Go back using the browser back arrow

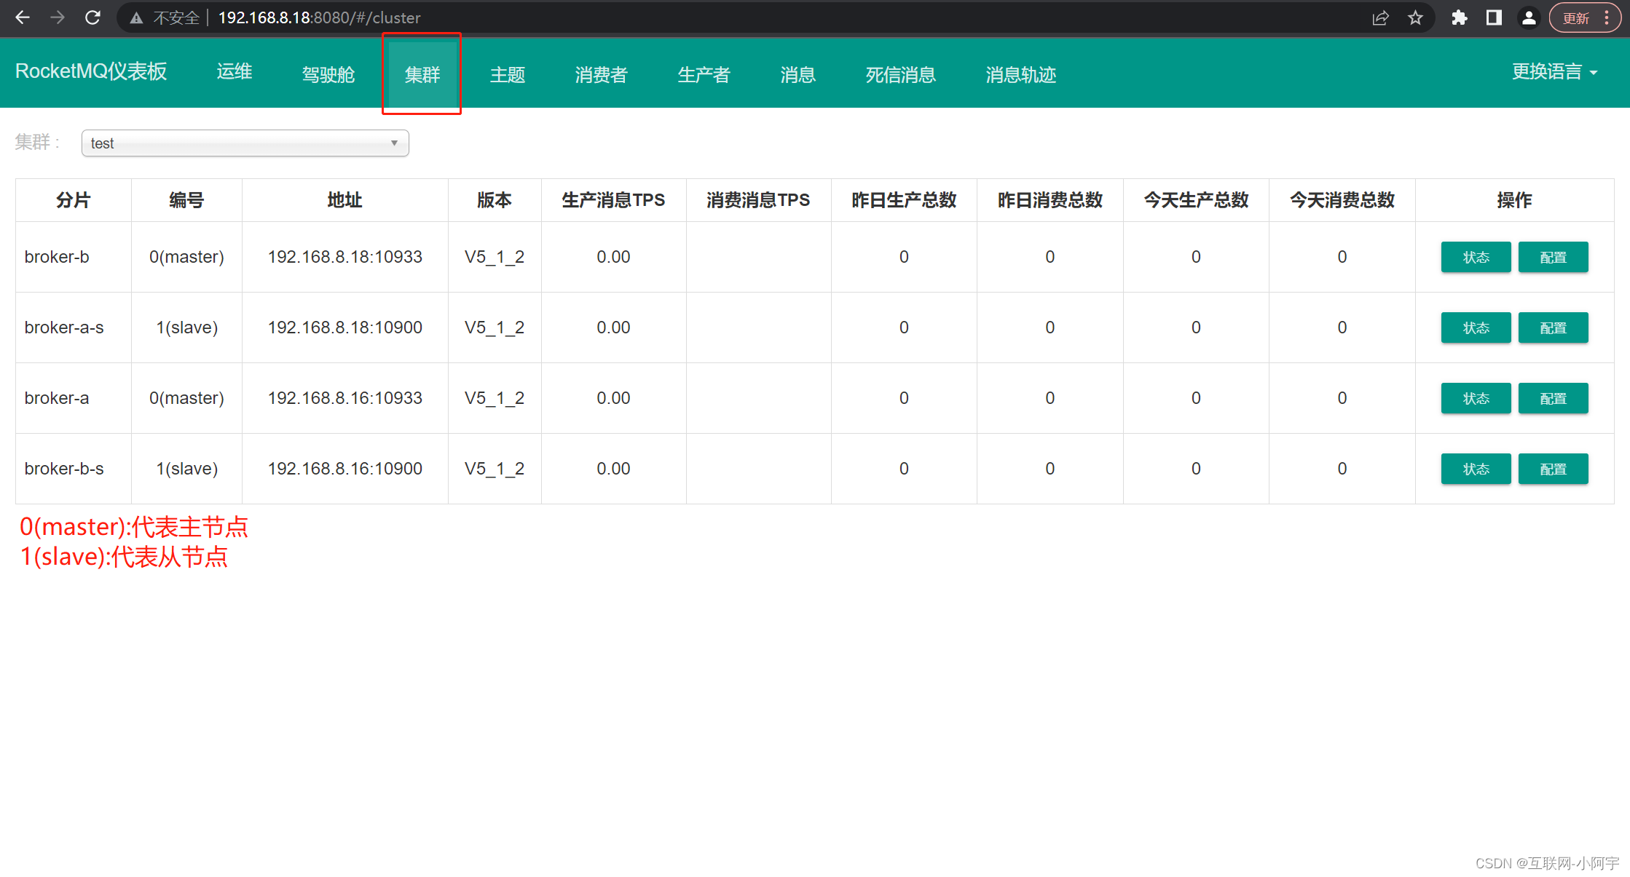[23, 17]
